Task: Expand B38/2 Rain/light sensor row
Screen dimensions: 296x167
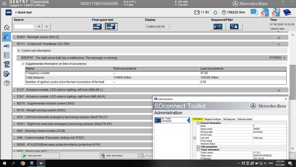Action: 14,37
